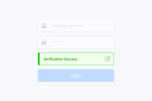Image resolution: width=152 pixels, height=101 pixels.
Task: Click the Verification Success bar
Action: coord(76,59)
